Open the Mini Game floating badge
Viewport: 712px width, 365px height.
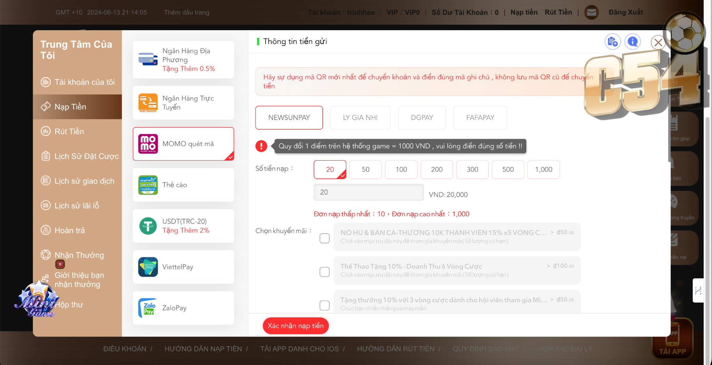pos(37,299)
